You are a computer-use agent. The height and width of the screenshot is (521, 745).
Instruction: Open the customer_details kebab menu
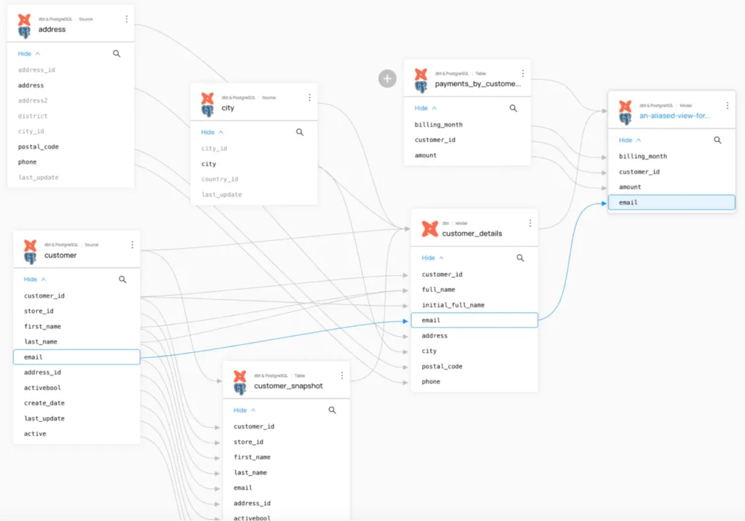coord(530,223)
